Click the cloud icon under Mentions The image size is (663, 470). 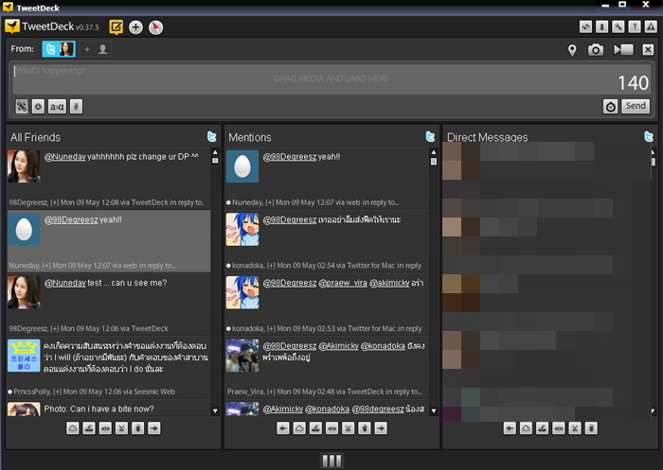[x=299, y=428]
